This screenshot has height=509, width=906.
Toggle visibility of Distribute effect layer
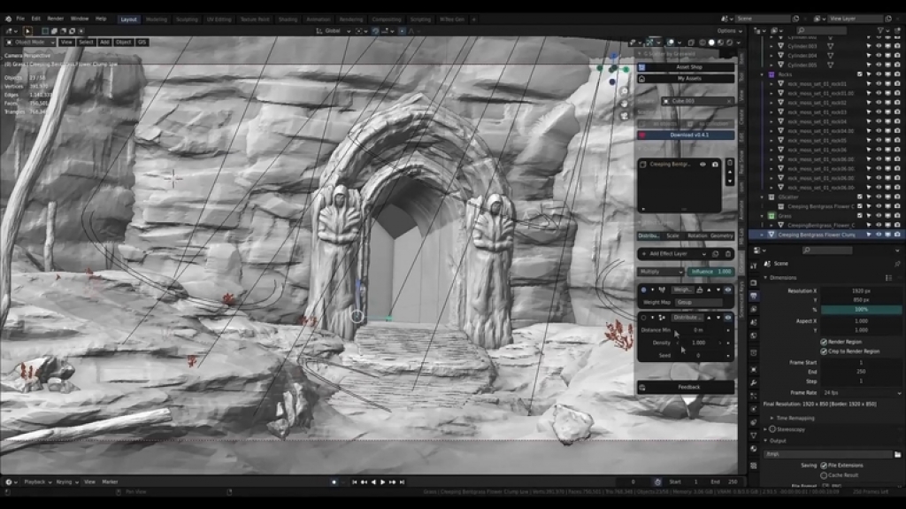tap(727, 318)
